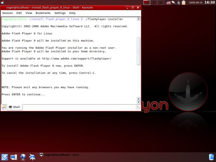Click the scrollbar up arrow at top

click(x=138, y=19)
